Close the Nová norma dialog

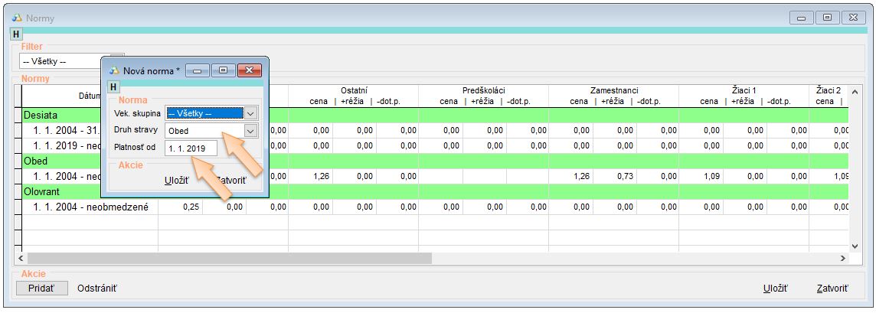click(x=249, y=70)
